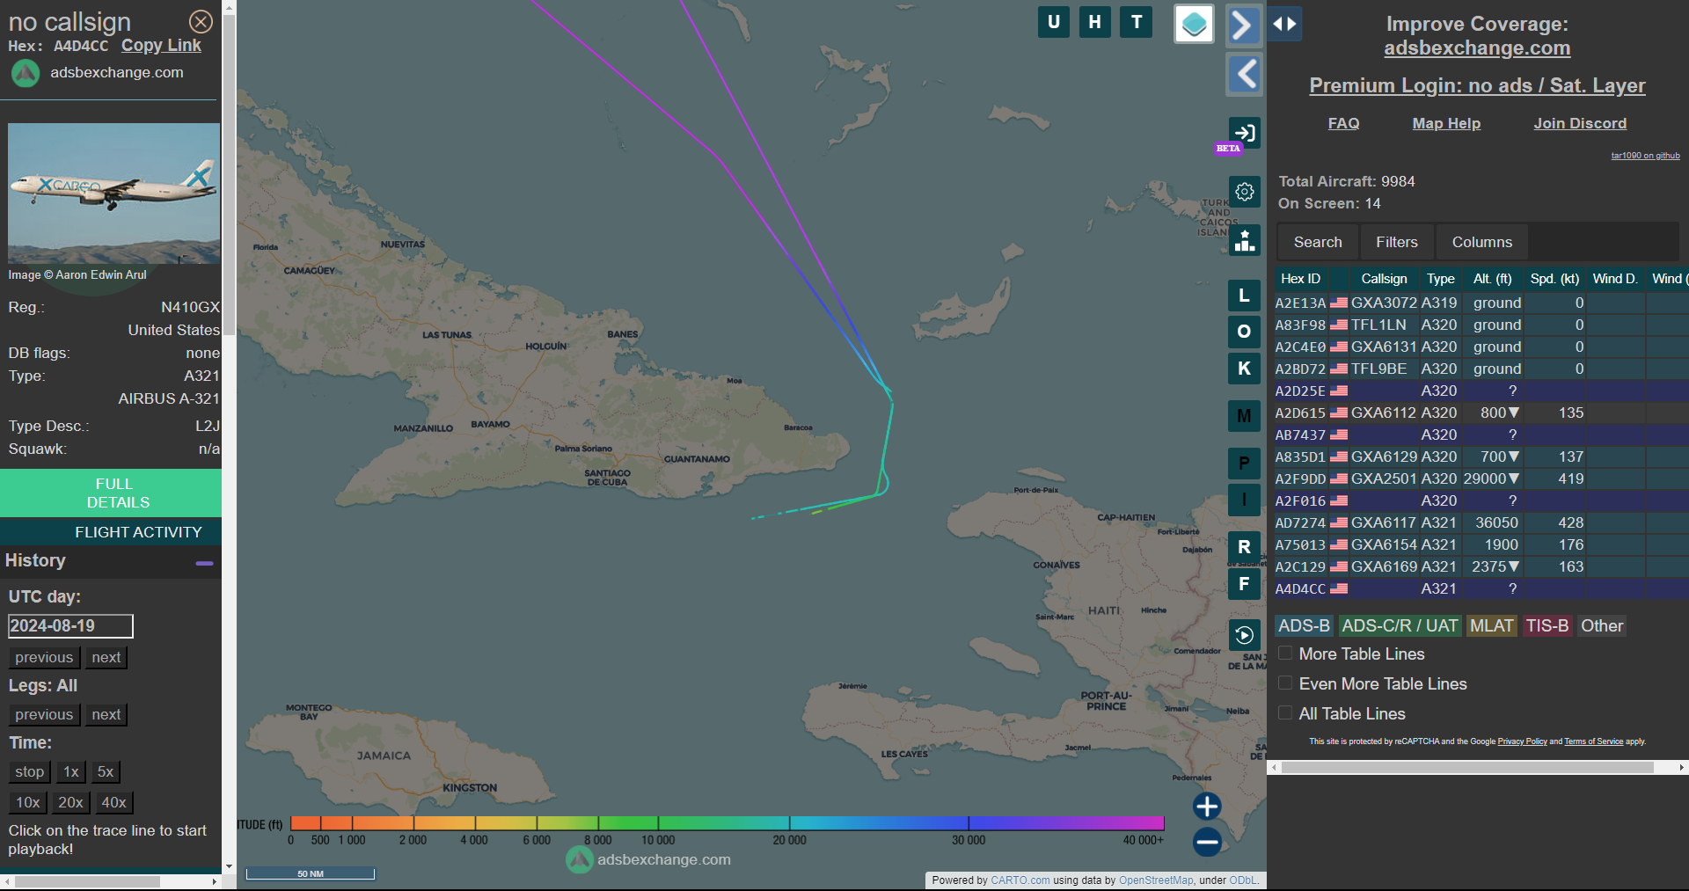Viewport: 1689px width, 891px height.
Task: Select aircraft row GXA3072
Action: pos(1481,303)
